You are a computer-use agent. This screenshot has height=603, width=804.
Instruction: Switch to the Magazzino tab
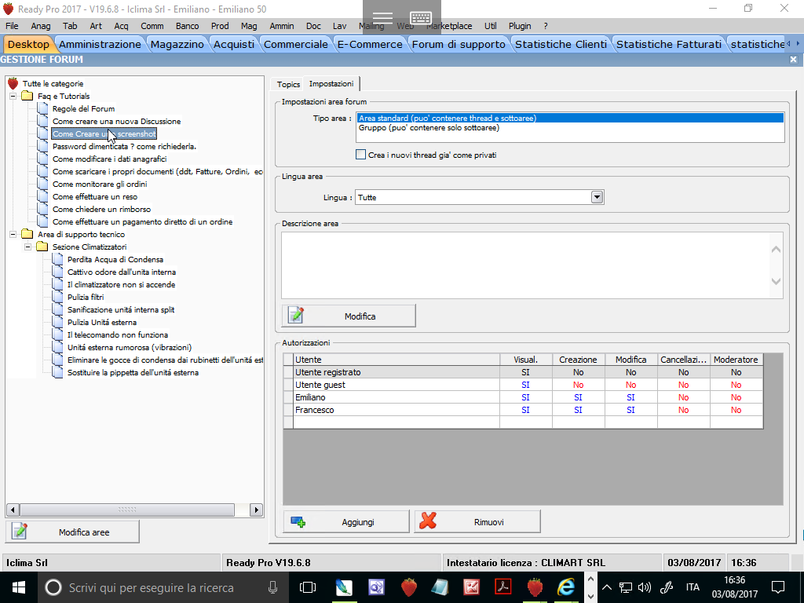[x=177, y=44]
